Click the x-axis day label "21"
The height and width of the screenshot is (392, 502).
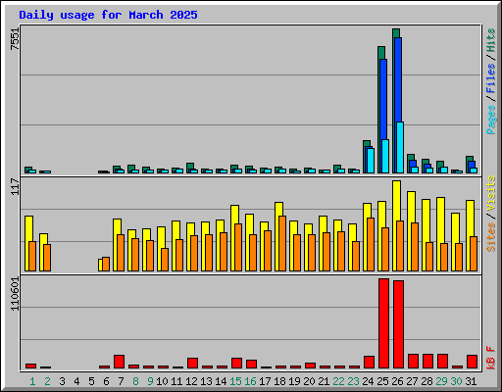coord(324,381)
